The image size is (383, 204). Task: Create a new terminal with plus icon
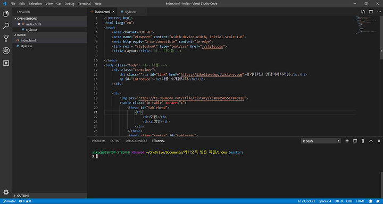(347, 141)
